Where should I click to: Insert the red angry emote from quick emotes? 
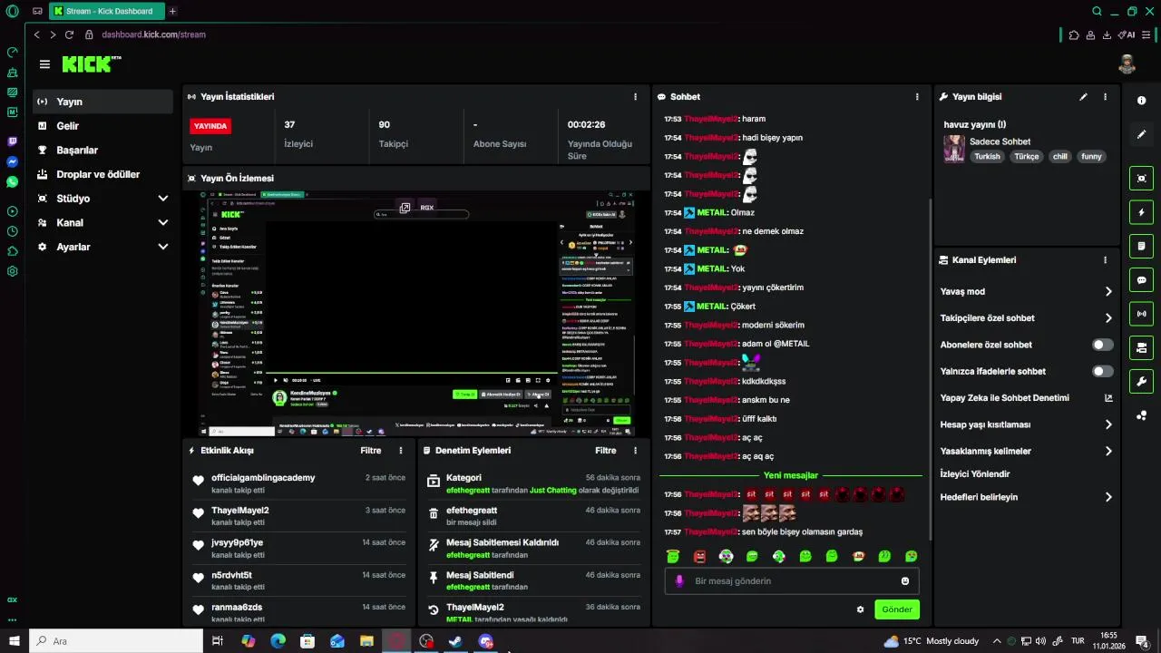699,556
